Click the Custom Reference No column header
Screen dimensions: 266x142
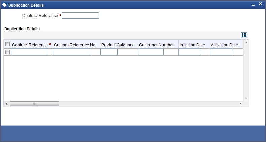(x=76, y=45)
